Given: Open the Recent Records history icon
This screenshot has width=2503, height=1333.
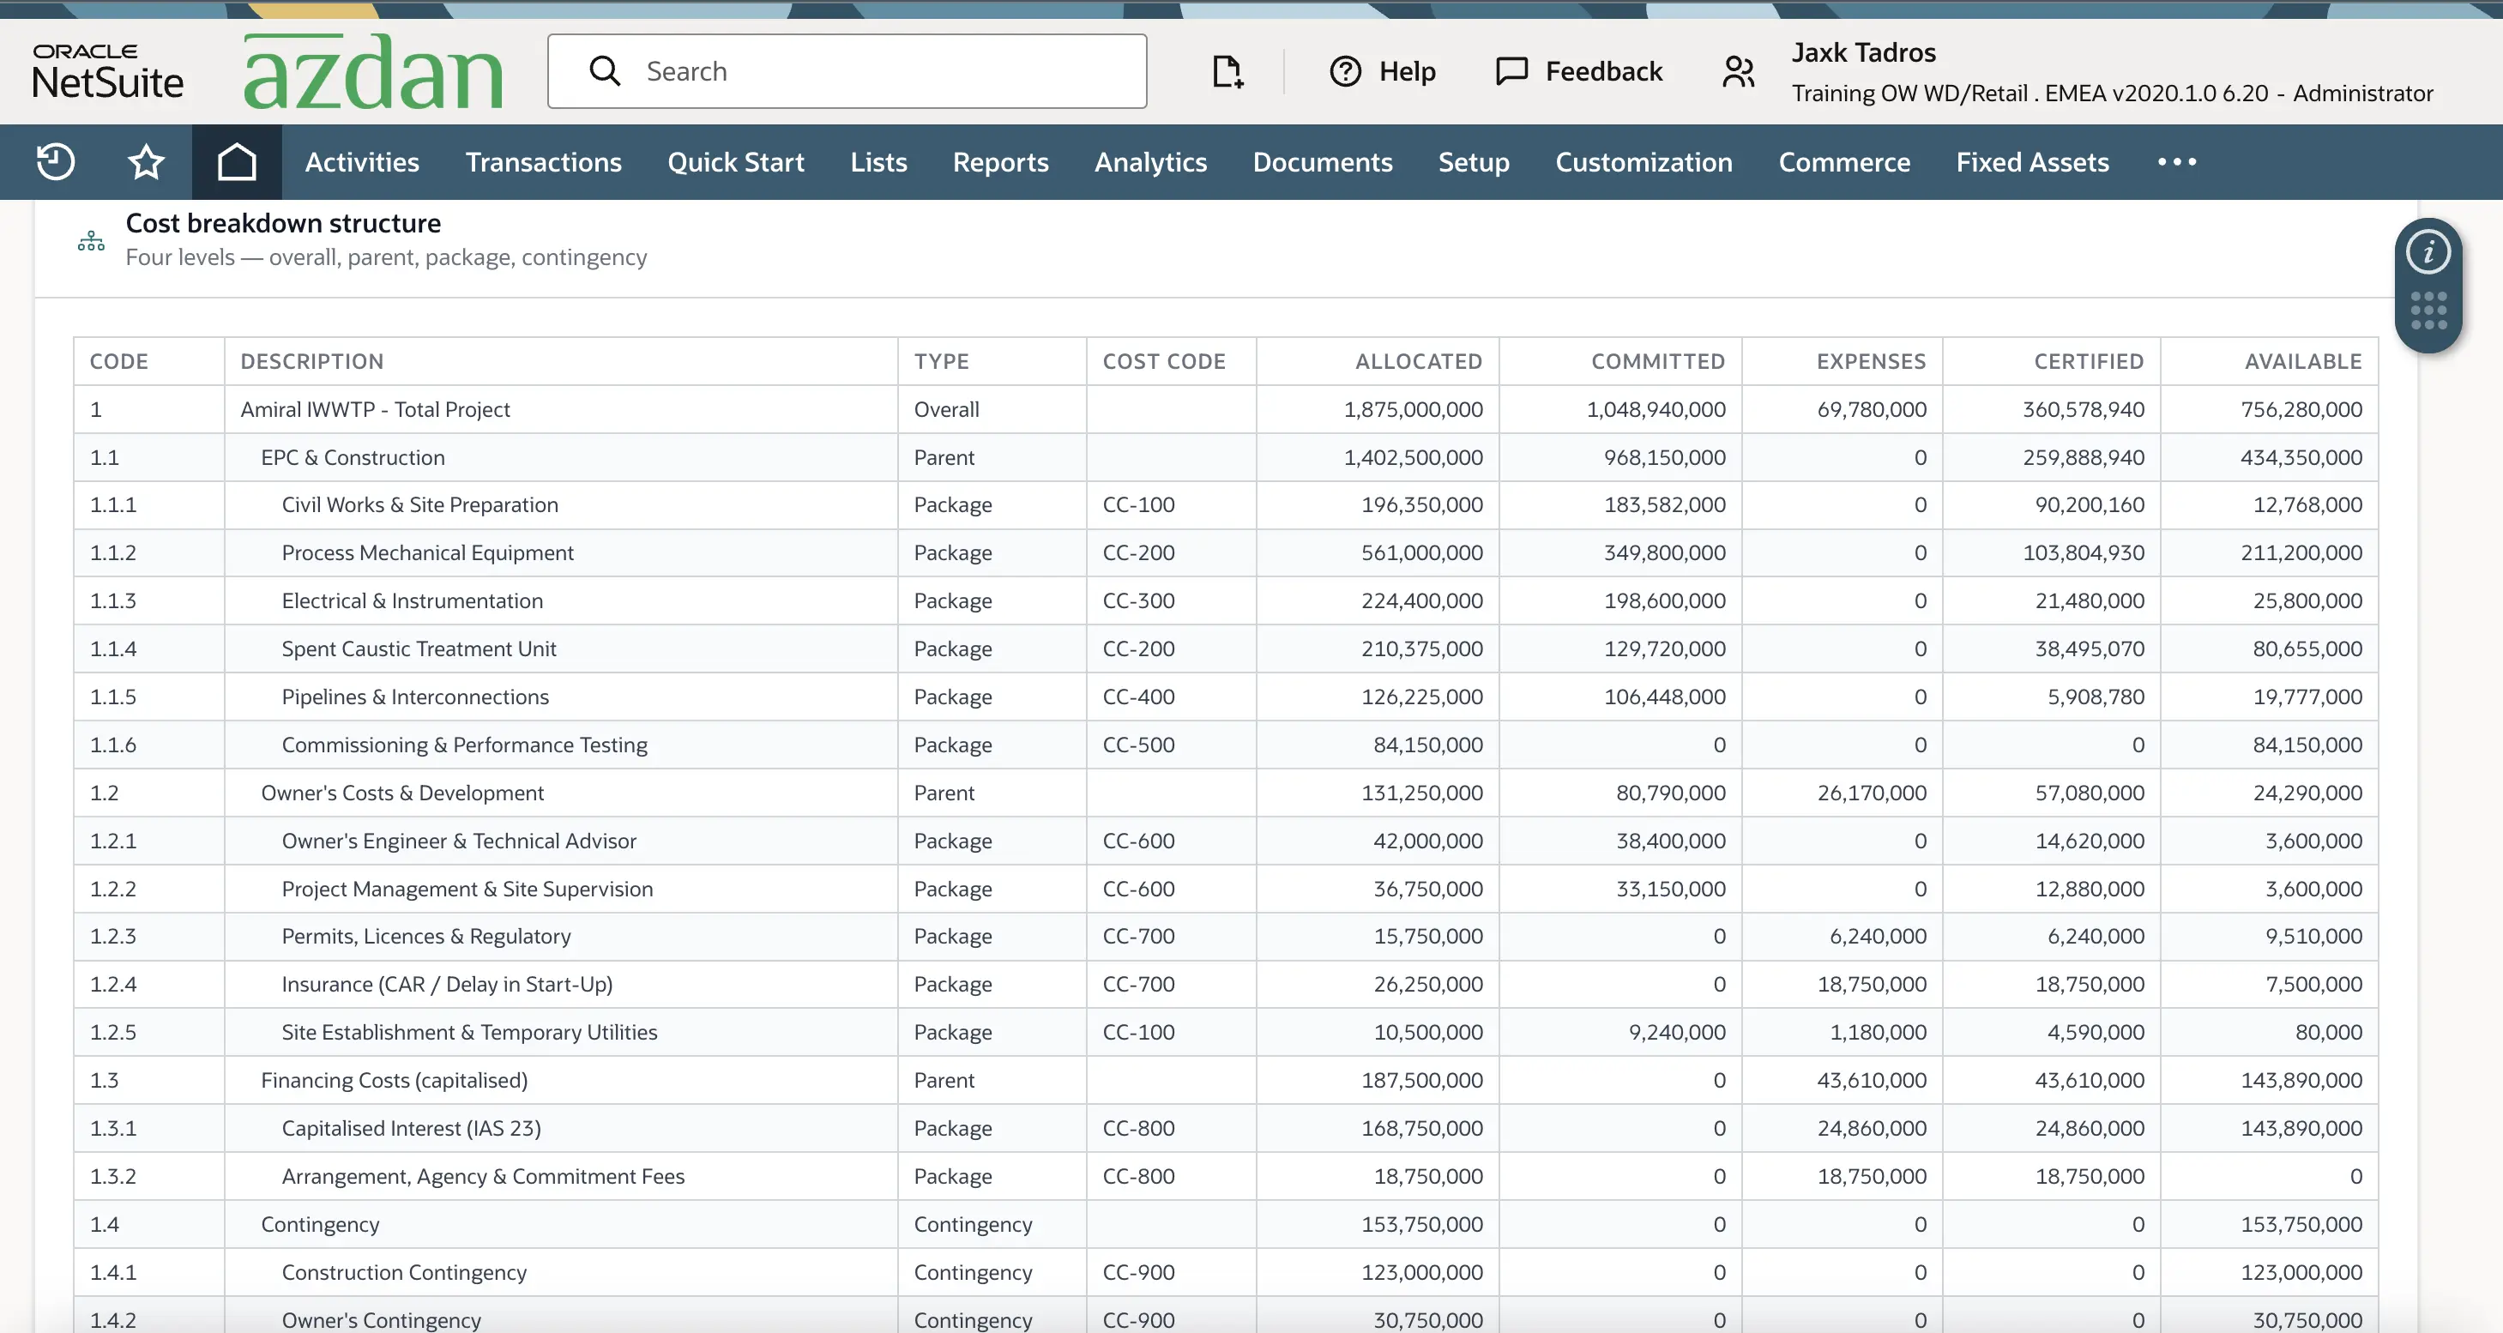Looking at the screenshot, I should tap(56, 161).
